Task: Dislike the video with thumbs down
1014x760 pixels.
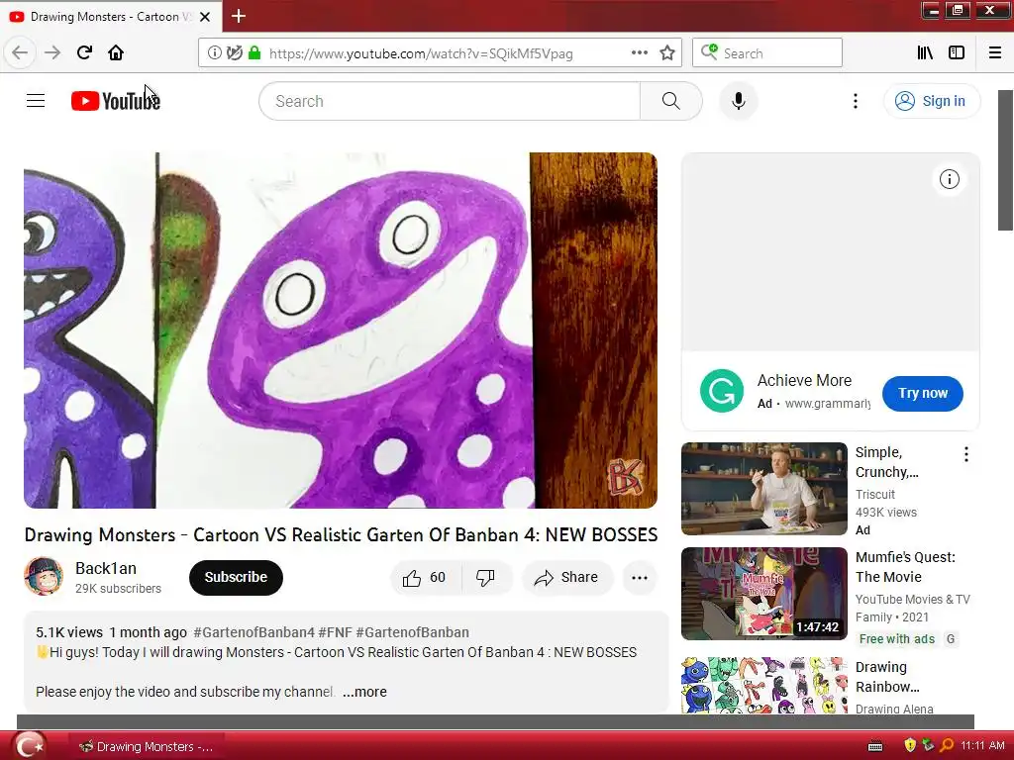Action: tap(485, 577)
